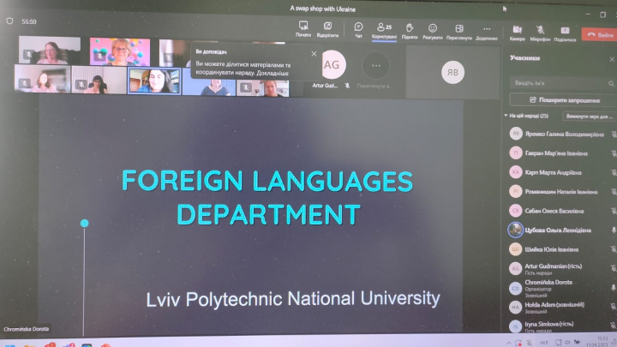
Task: Click the ЯВ avatar in the participants list
Action: click(x=516, y=134)
